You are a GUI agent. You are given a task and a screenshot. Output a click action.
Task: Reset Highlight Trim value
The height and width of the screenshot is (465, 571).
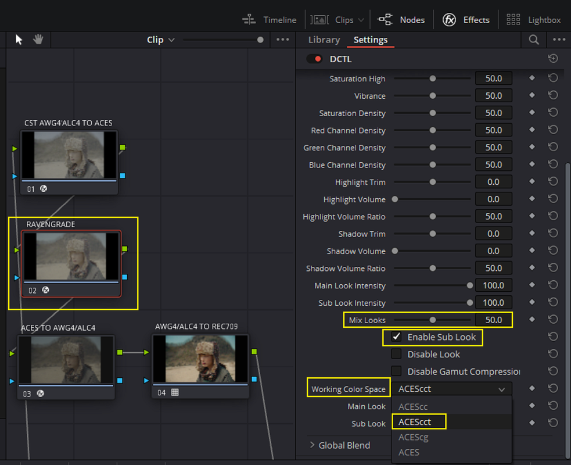tap(553, 181)
